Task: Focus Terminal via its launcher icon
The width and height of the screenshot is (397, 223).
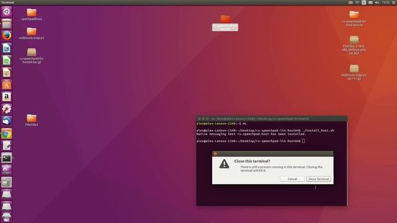Action: (7, 158)
